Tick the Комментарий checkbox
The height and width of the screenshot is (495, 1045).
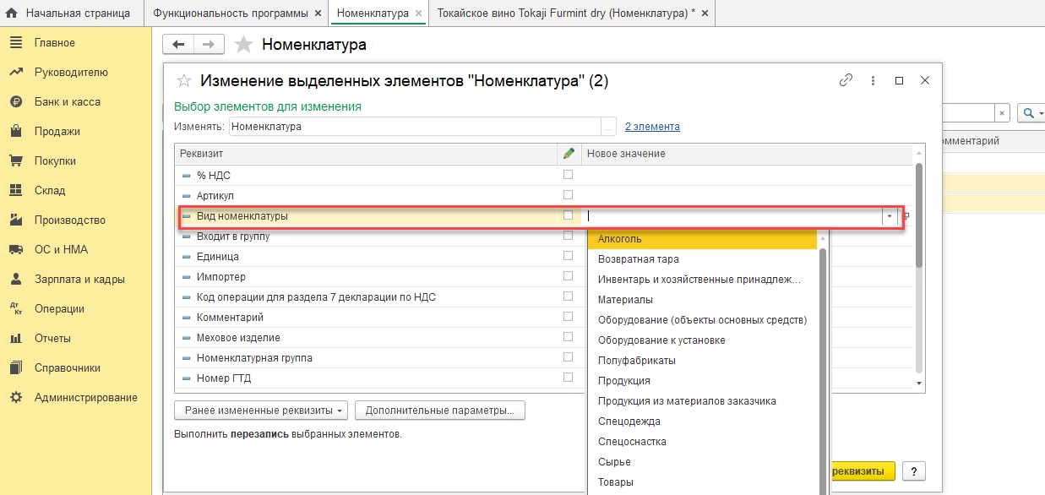(x=568, y=317)
